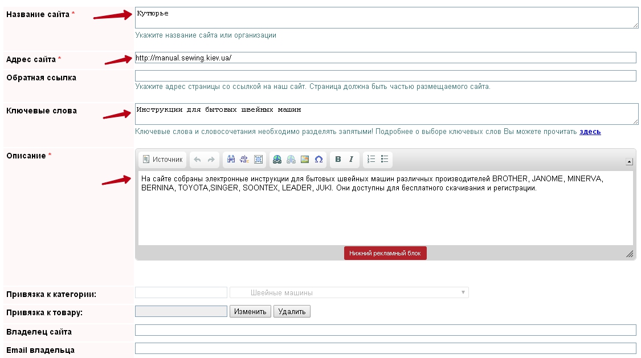
Task: Click the hint text 'Укажите название сайта или организации'
Action: pos(206,35)
